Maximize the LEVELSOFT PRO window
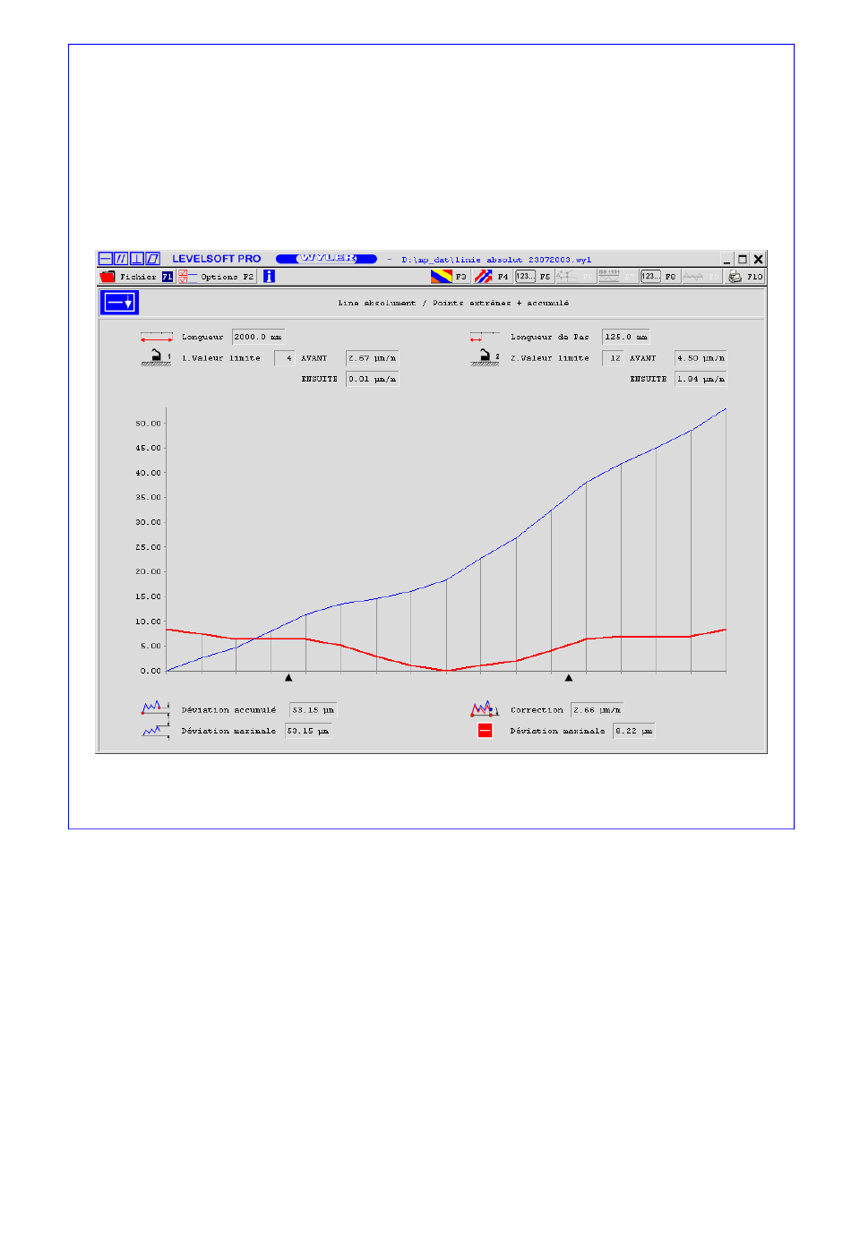 point(743,259)
